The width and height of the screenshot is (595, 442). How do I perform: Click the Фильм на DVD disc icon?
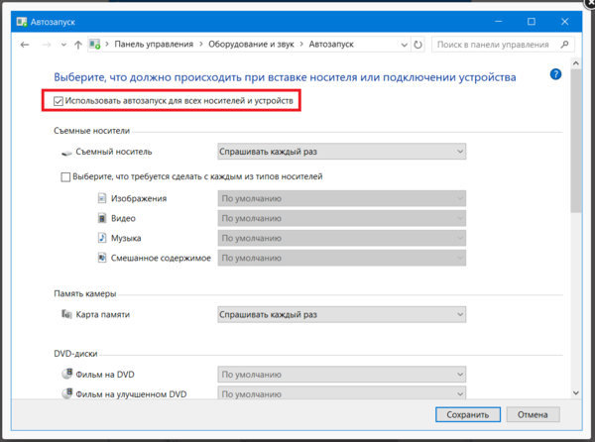66,374
